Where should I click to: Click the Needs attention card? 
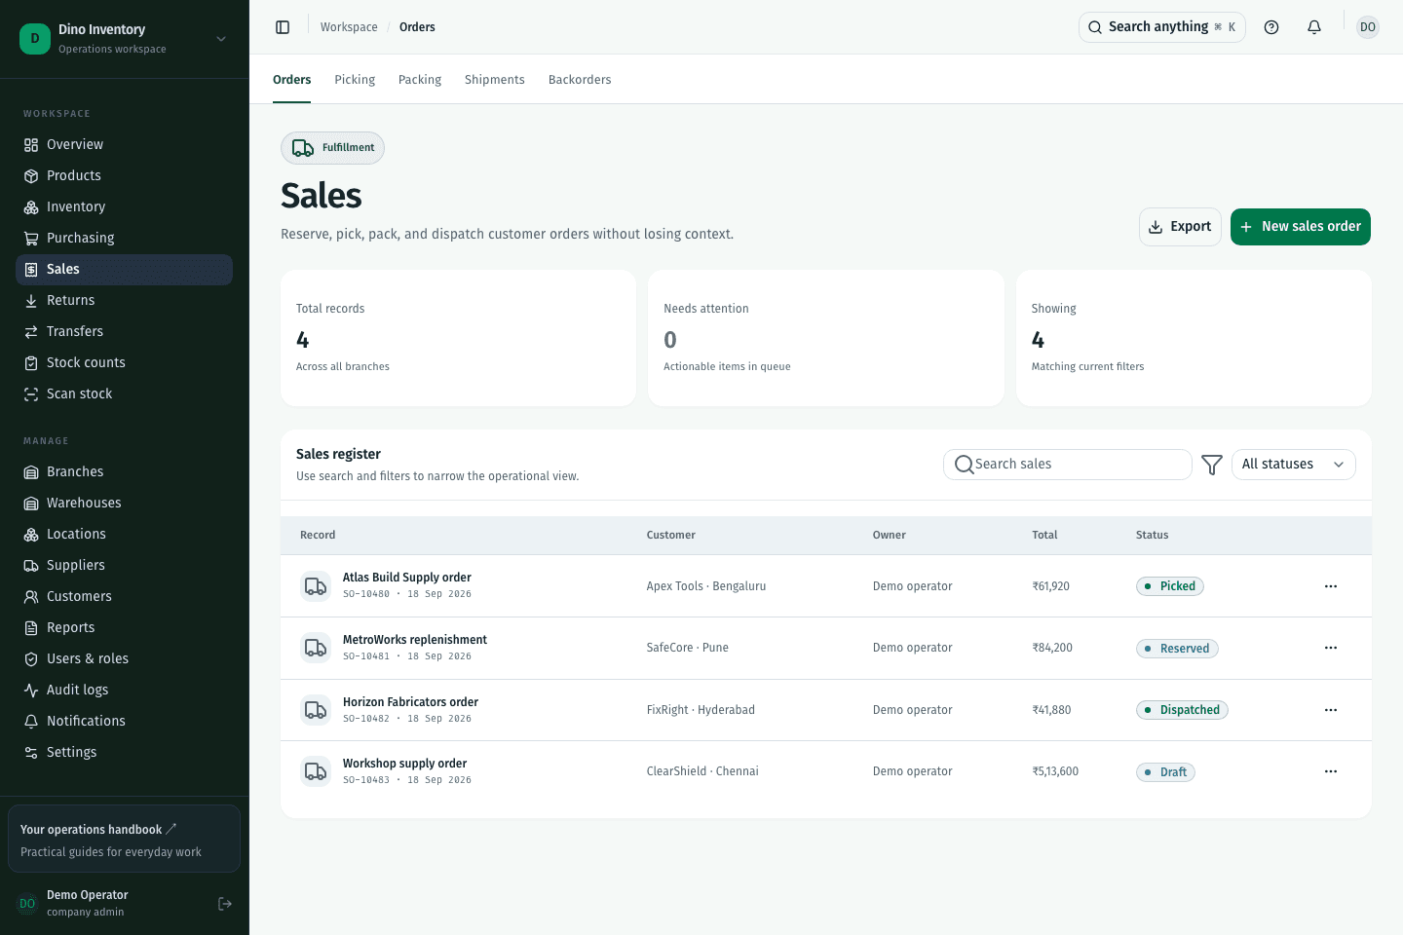tap(826, 338)
